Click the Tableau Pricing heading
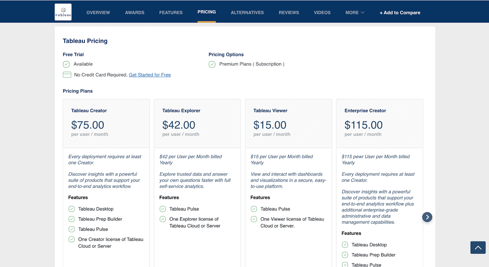 pos(85,41)
